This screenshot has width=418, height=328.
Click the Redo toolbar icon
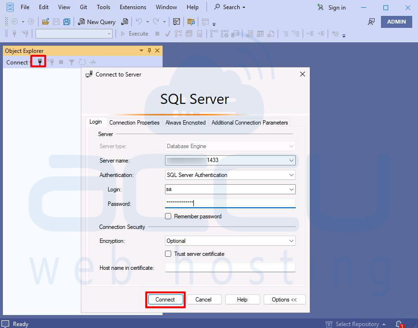[156, 22]
